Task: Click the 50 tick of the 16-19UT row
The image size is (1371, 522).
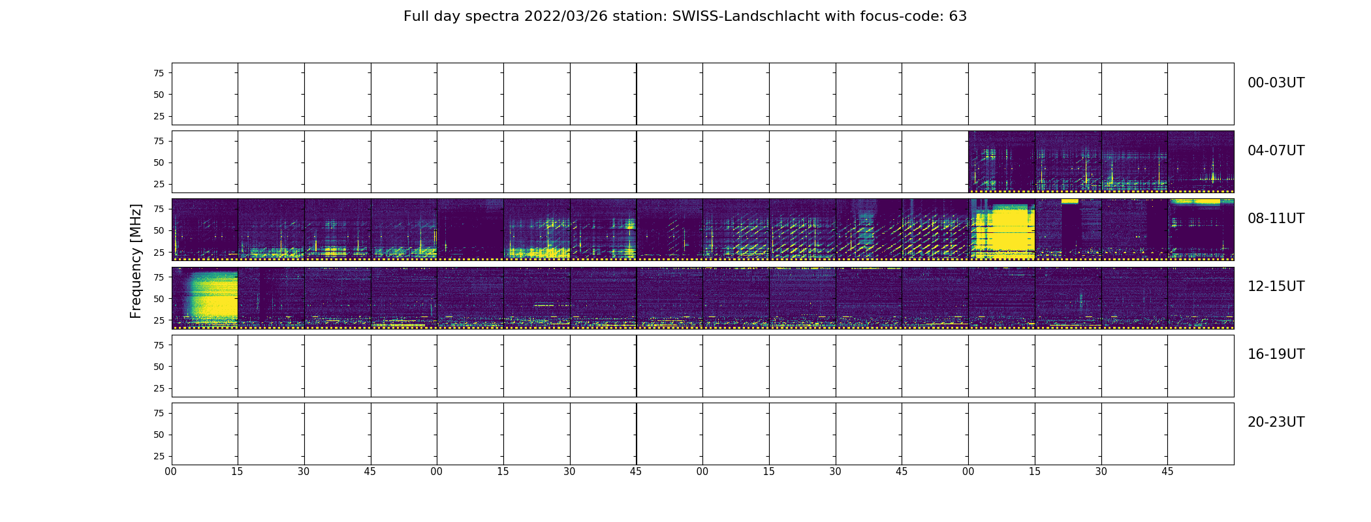Action: pos(159,367)
